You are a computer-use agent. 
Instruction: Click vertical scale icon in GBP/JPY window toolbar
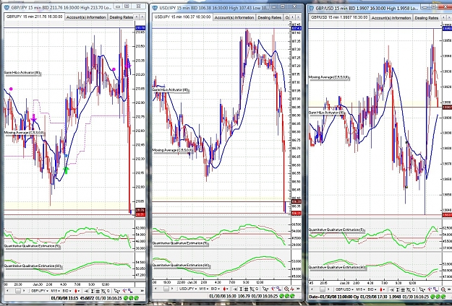point(93,291)
